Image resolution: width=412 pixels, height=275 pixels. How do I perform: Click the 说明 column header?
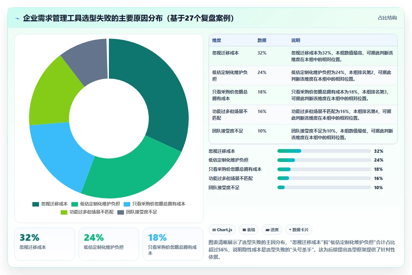tap(296, 40)
